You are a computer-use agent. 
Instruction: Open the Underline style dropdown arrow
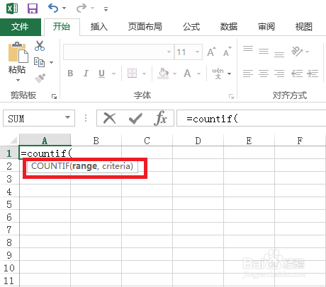point(113,74)
